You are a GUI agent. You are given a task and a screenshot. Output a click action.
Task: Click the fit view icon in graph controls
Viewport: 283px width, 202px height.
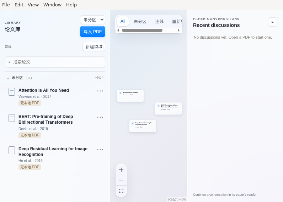coord(121,191)
